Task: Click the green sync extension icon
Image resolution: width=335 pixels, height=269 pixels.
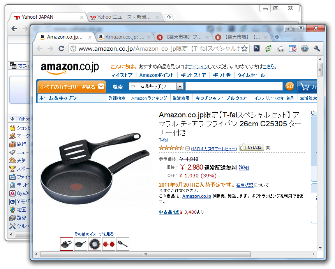Action: pos(268,49)
